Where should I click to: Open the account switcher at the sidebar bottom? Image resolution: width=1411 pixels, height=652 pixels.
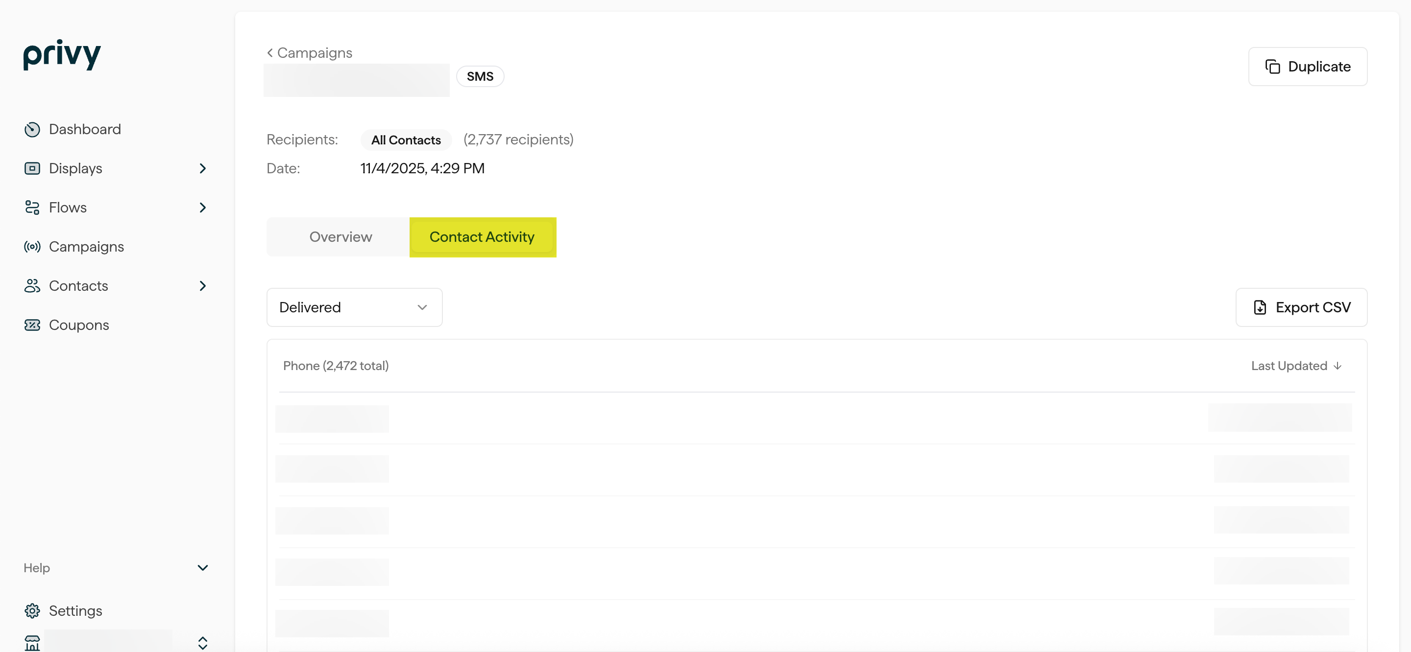tap(203, 642)
